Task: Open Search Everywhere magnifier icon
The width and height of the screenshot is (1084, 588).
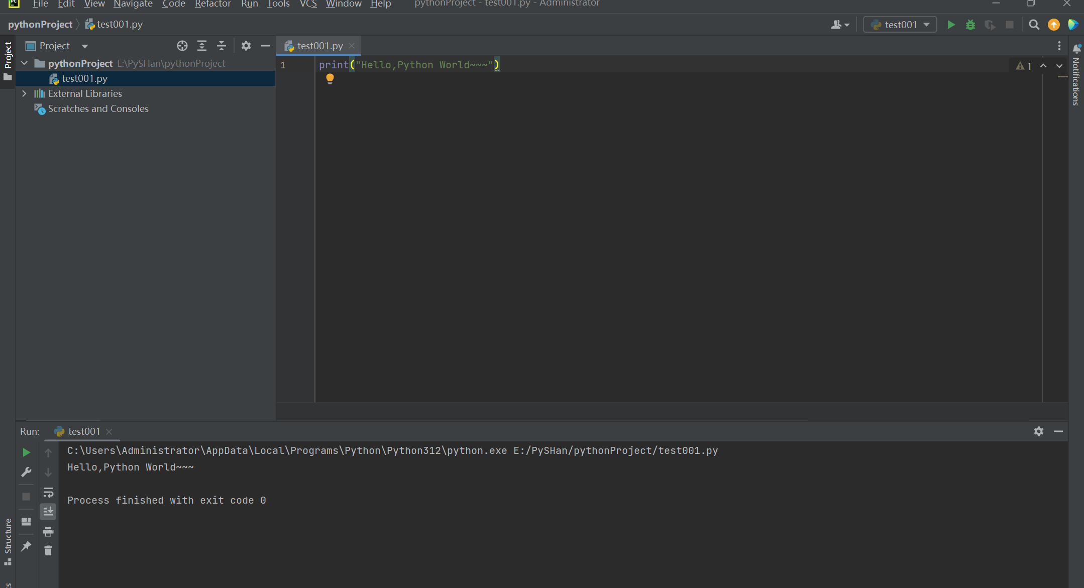Action: [1033, 25]
